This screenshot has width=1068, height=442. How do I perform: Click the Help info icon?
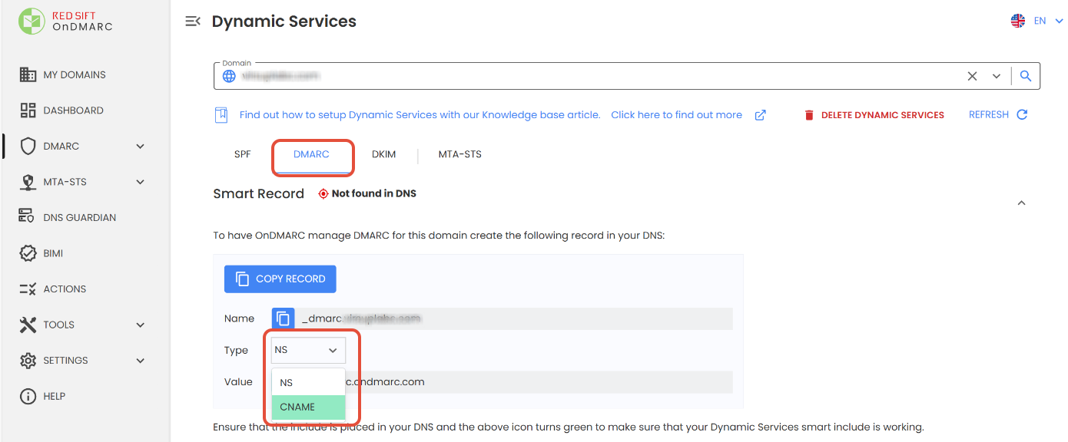pos(28,397)
